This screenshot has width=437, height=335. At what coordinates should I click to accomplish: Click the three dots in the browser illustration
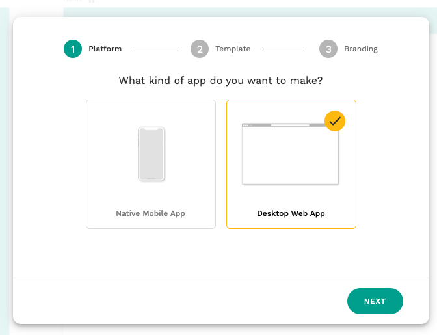246,125
